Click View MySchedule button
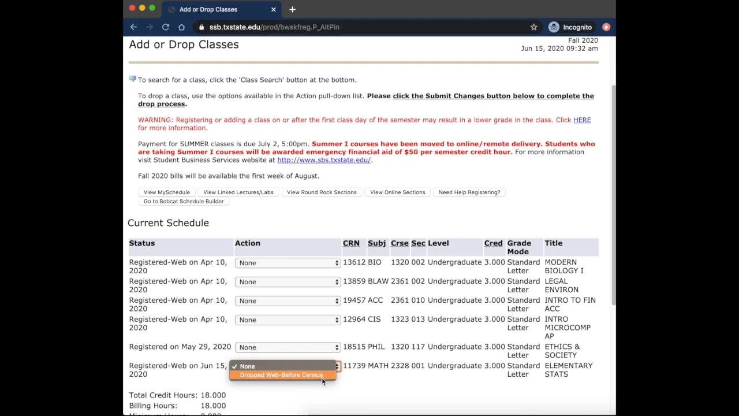Viewport: 739px width, 416px height. 166,192
